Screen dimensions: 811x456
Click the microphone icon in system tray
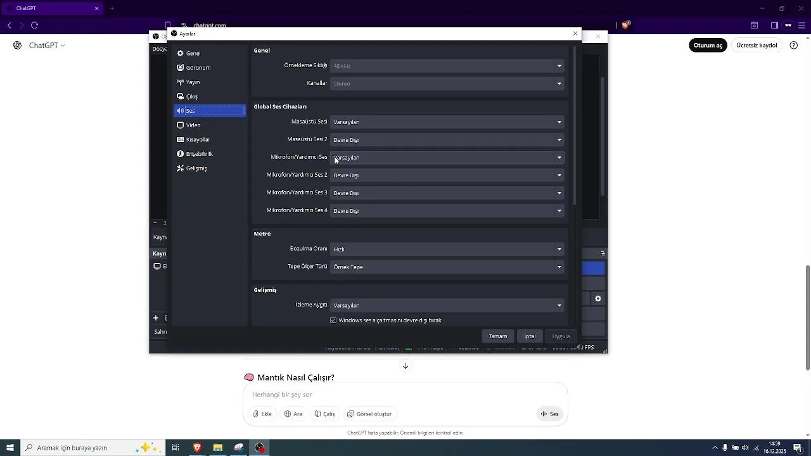725,448
